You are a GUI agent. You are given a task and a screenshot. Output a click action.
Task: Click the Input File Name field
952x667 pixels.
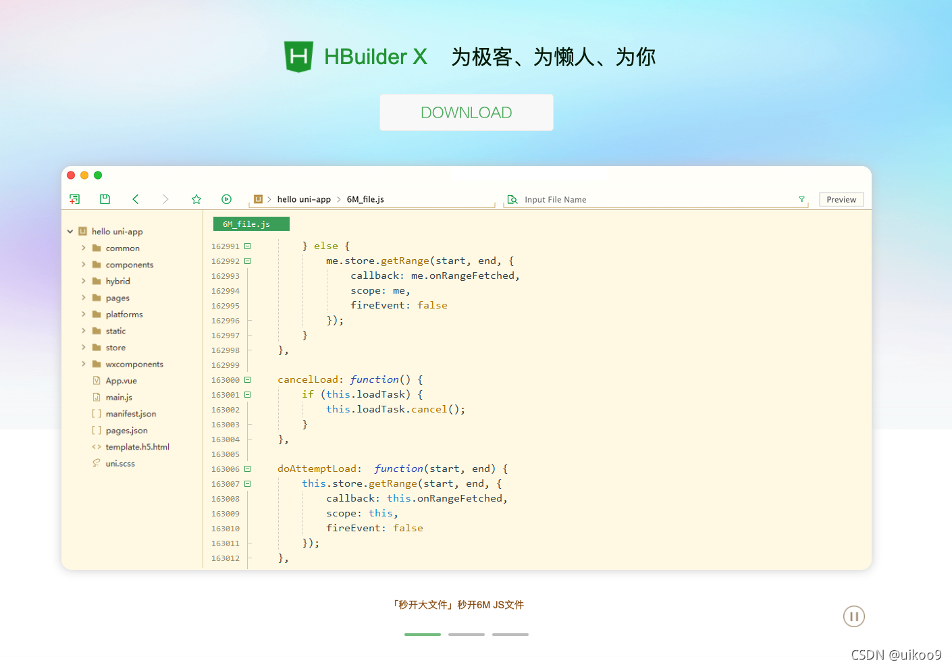(x=656, y=200)
